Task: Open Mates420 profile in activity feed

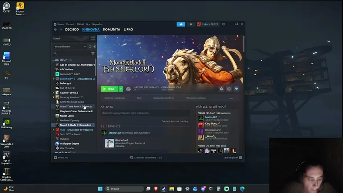Action: coord(115,133)
